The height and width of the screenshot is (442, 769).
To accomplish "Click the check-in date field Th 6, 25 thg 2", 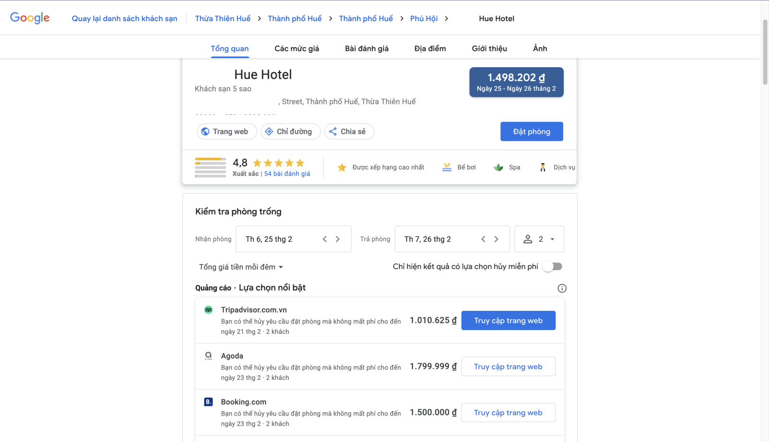I will tap(294, 239).
